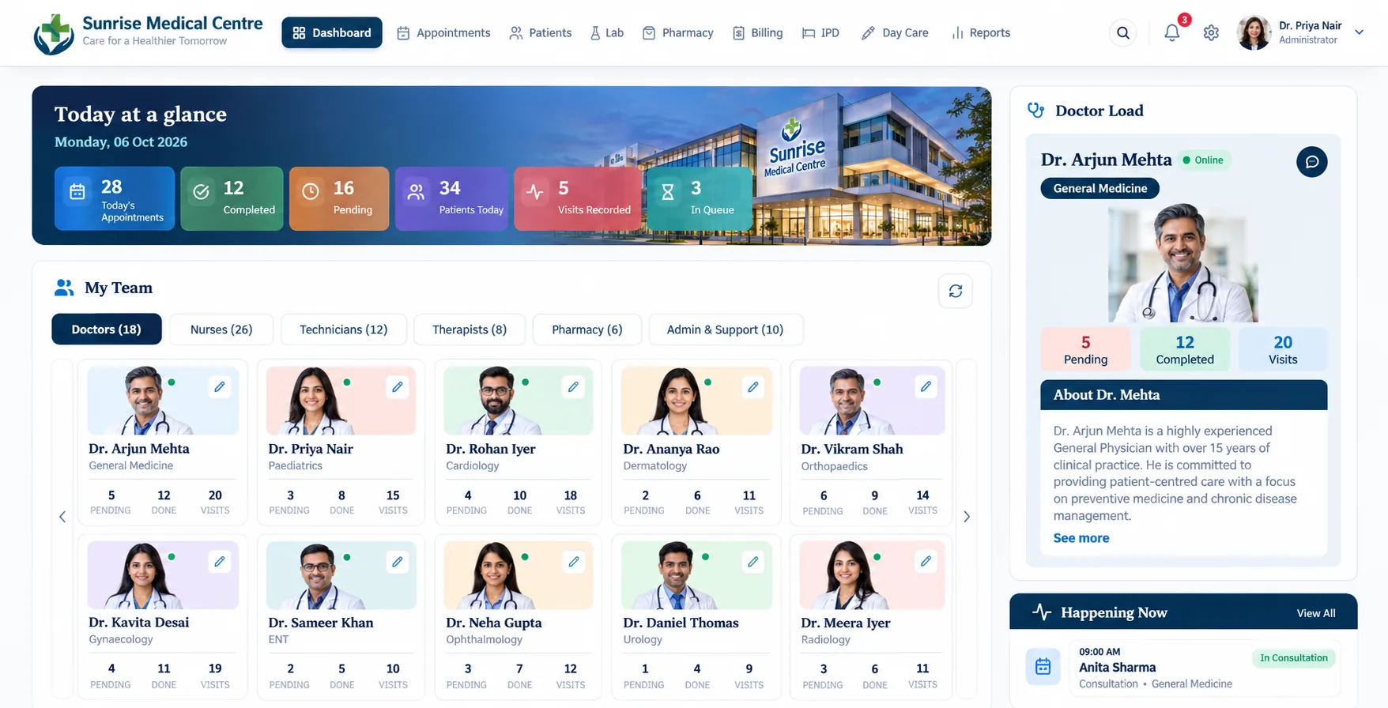Click See more about Dr. Mehta
Screen dimensions: 1388x708
[x=1081, y=538]
